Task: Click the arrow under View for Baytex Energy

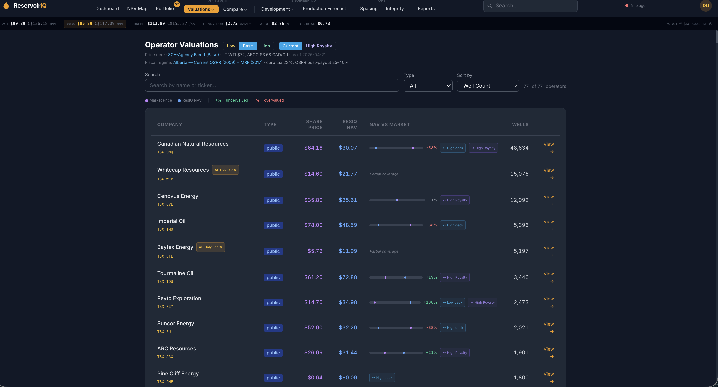Action: click(552, 255)
